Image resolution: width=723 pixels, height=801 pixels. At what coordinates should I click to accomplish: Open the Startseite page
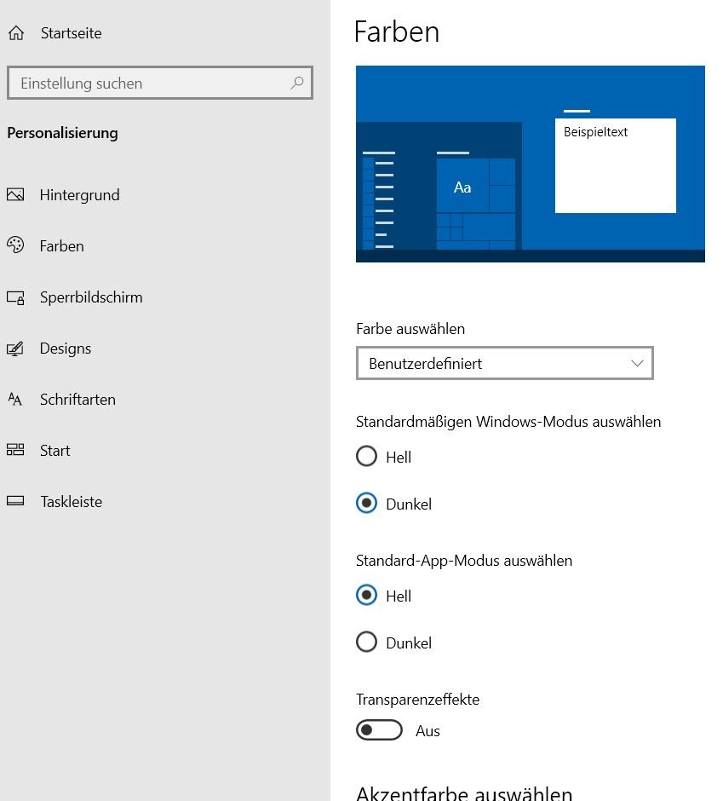click(71, 33)
